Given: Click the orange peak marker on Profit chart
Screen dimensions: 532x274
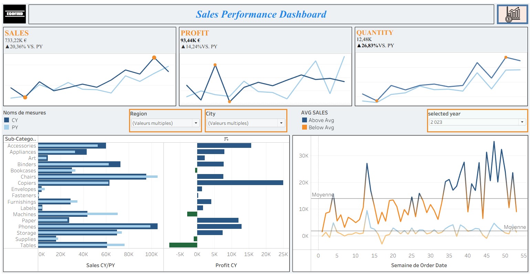Looking at the screenshot, I should [x=215, y=65].
